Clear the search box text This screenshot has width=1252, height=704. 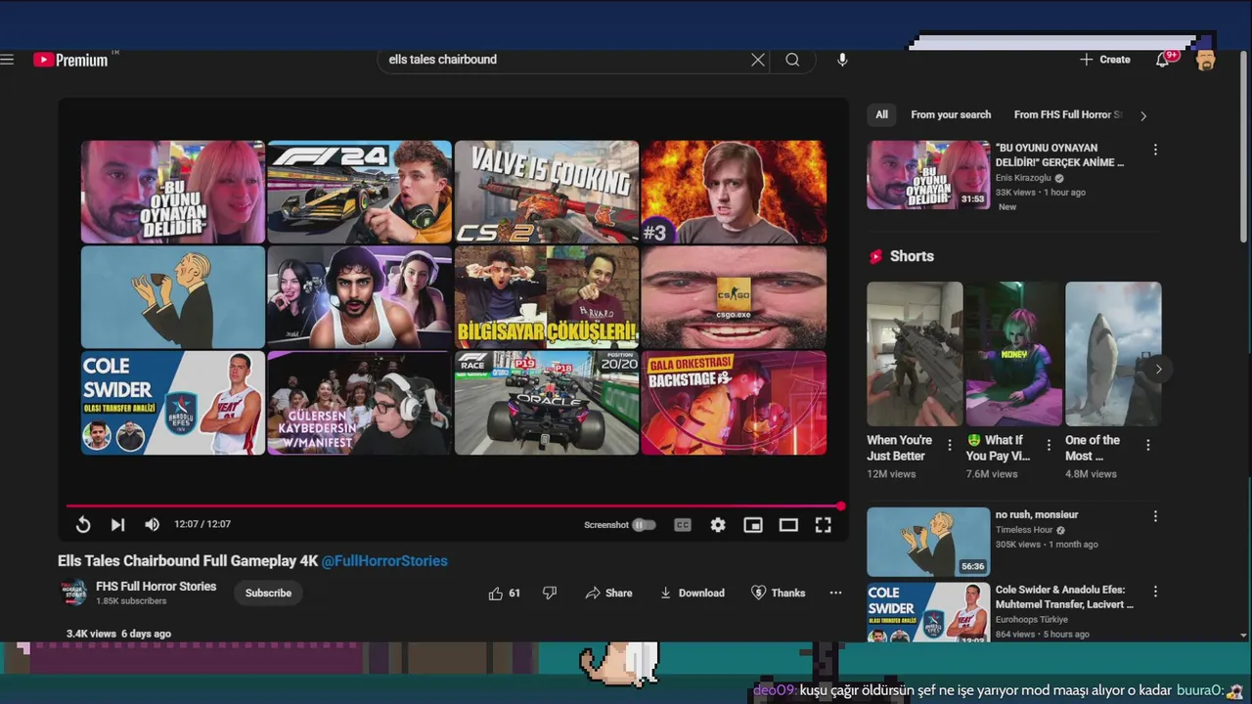758,60
